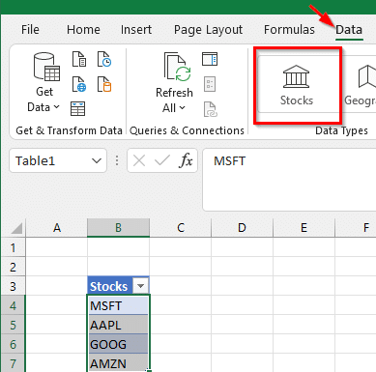This screenshot has width=376, height=372.
Task: Open the File menu
Action: click(x=30, y=30)
